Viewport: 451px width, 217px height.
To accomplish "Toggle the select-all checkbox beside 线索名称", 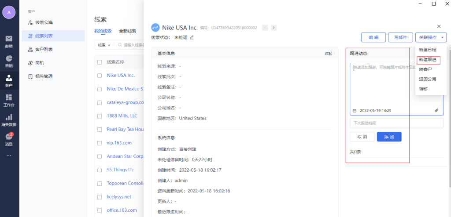I will pos(100,62).
